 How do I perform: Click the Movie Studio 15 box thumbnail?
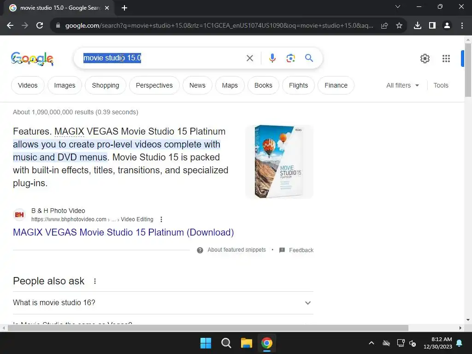[x=279, y=162]
